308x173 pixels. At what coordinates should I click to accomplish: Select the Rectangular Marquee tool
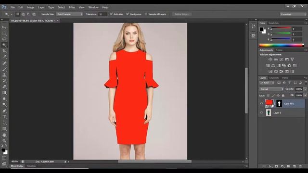pos(4,33)
